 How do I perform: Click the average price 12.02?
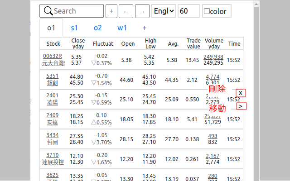click(172, 159)
